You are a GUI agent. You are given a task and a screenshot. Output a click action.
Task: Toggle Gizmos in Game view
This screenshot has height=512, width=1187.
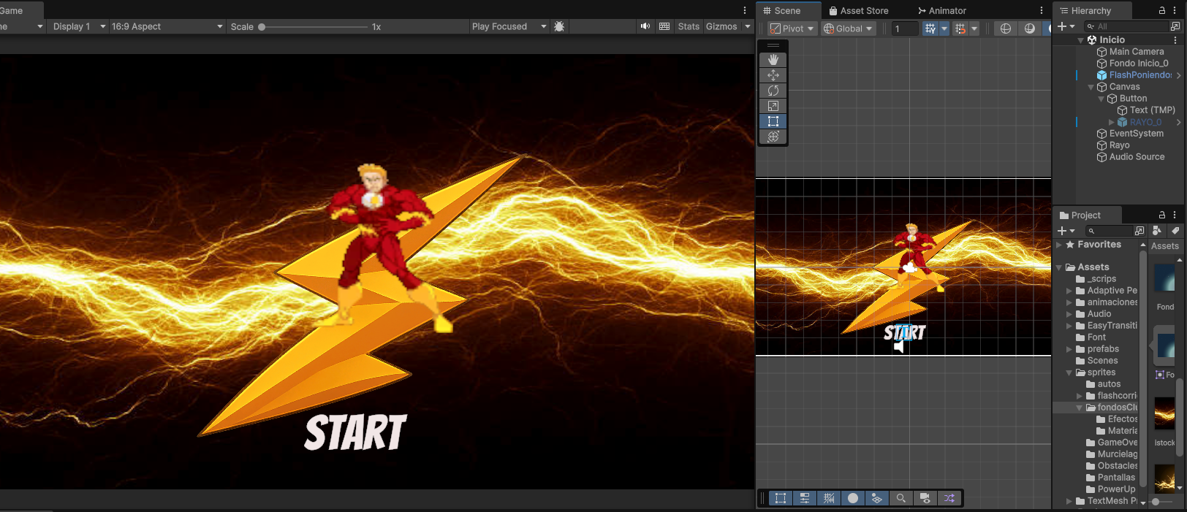click(x=721, y=26)
